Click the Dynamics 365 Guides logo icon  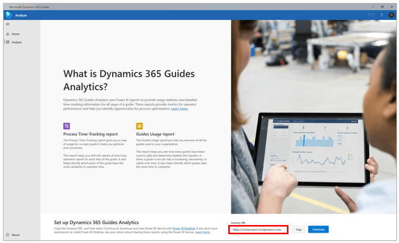[8, 15]
